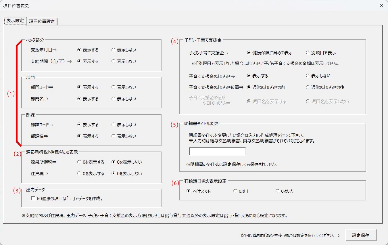388x245 pixels.
Task: Select 0より大 for 有給残日数
Action: [284, 191]
